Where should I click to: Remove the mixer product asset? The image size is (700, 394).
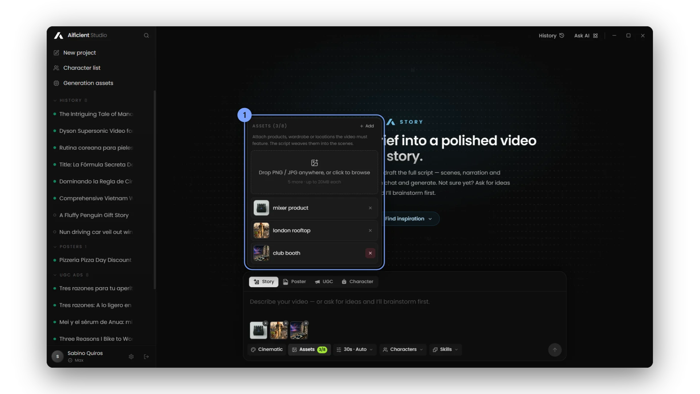pyautogui.click(x=370, y=208)
